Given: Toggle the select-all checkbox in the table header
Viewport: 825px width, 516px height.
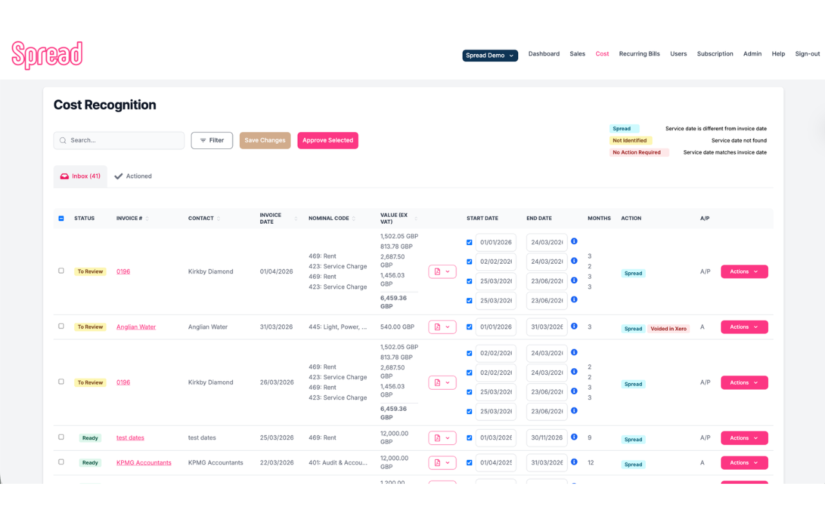Looking at the screenshot, I should coord(61,218).
